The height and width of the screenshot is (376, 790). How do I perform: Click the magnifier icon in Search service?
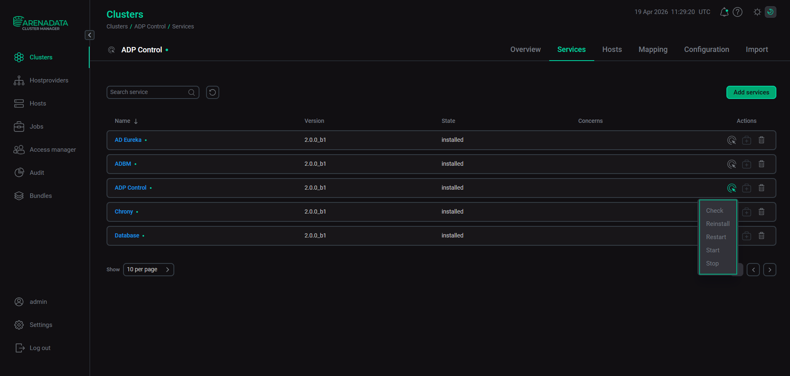point(192,92)
